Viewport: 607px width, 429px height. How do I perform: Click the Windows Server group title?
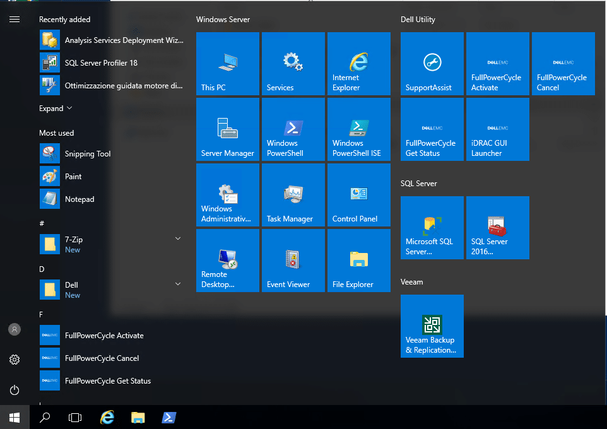pos(223,20)
